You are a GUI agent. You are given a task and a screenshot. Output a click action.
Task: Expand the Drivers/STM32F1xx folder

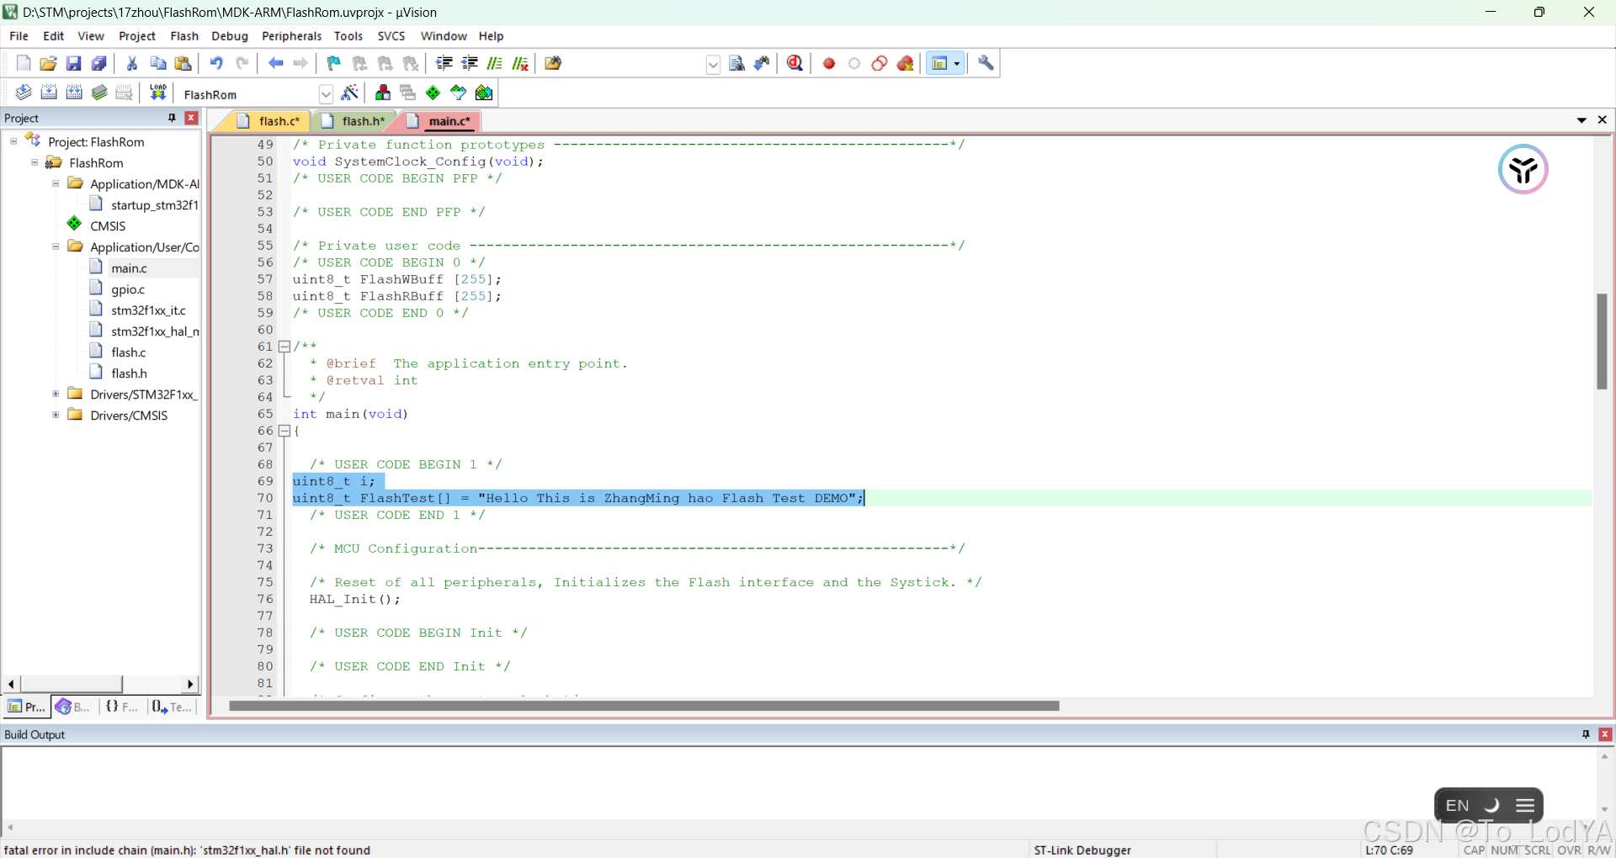click(x=56, y=394)
